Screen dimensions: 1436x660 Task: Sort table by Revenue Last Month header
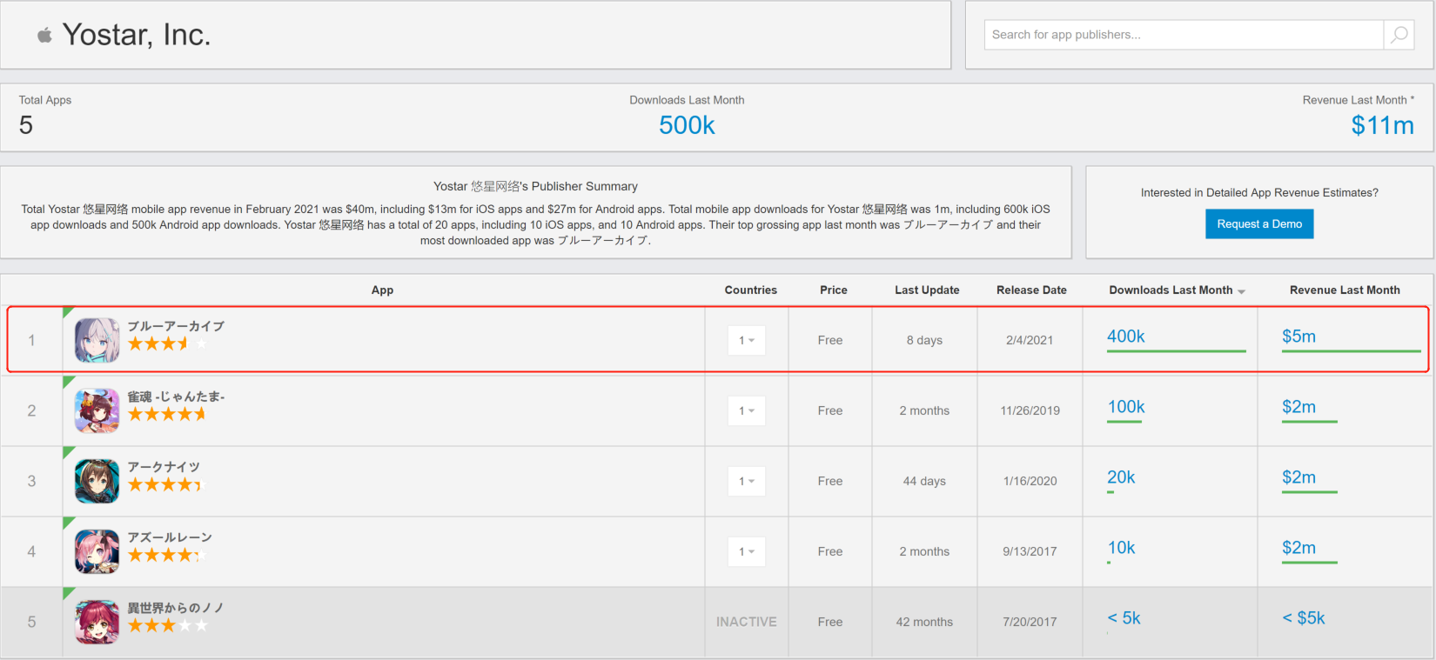1345,290
